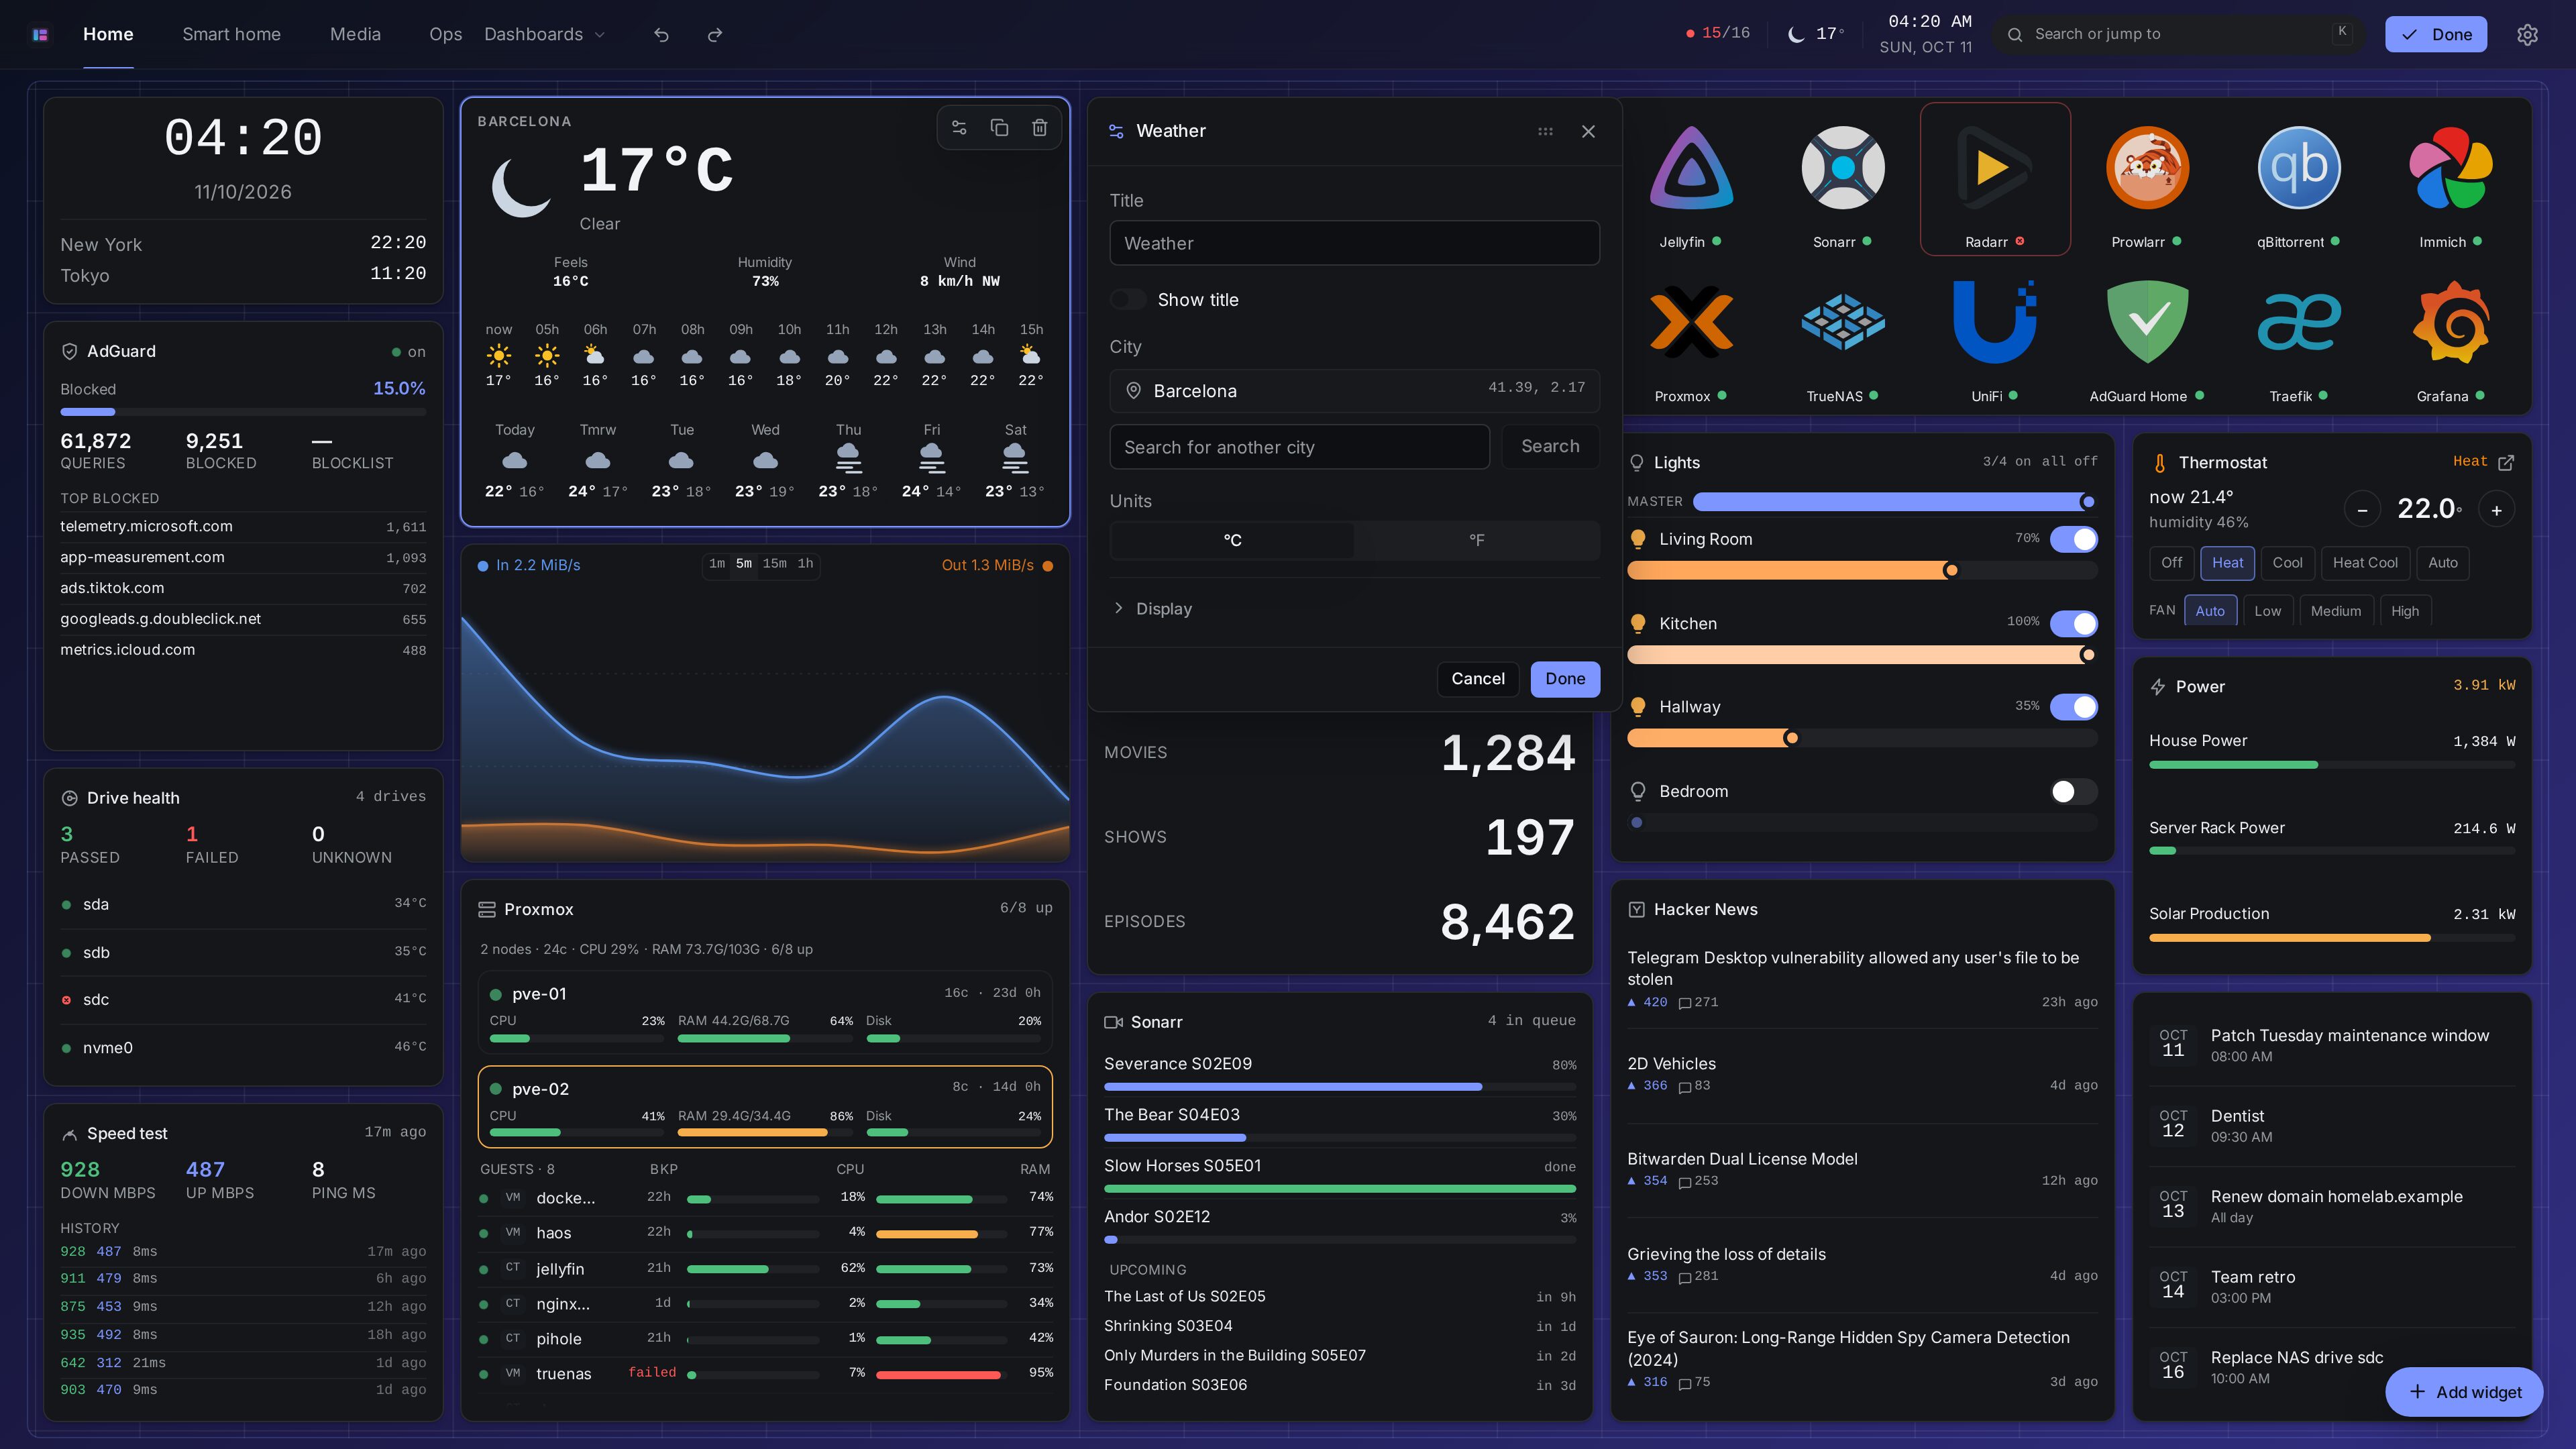Turn off the Kitchen light switch

point(2074,624)
